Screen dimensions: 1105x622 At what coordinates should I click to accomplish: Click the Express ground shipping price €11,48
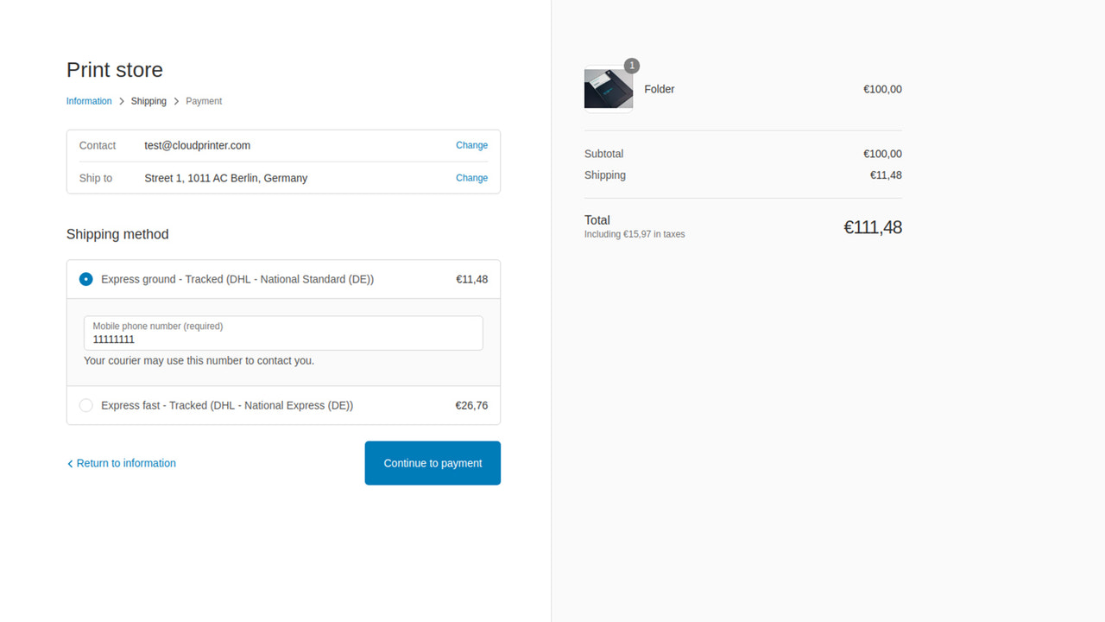(472, 279)
